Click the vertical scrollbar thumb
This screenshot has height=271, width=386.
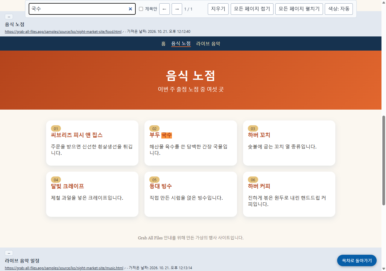pos(384,160)
